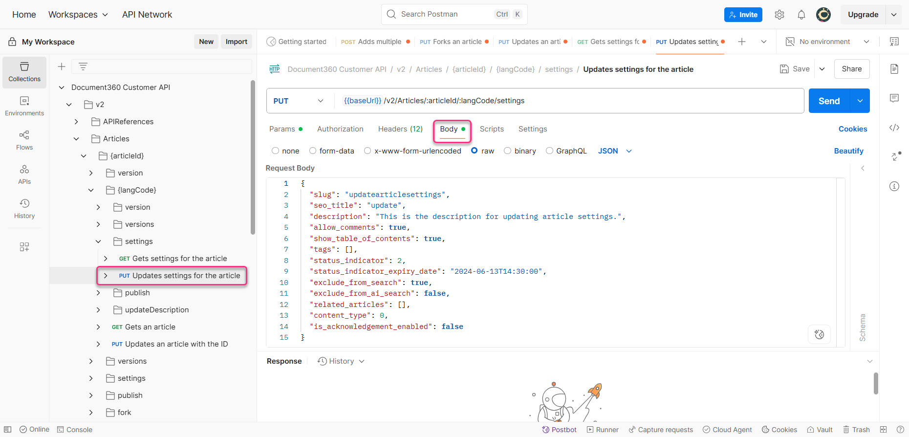Select the x-www-form-urlencoded radio

[x=368, y=151]
